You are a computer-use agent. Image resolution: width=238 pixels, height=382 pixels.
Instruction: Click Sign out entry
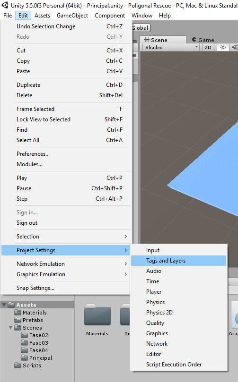tap(66, 223)
